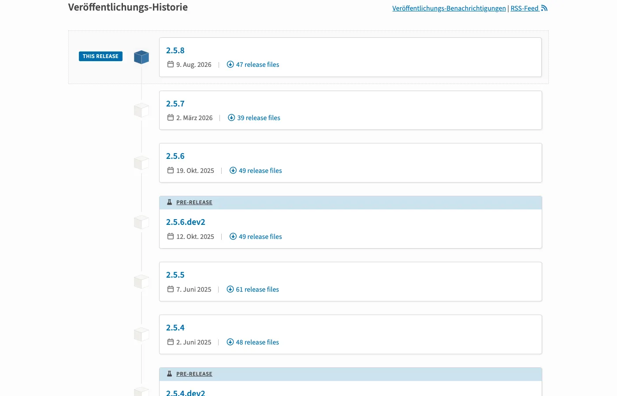
Task: Click download icon next to 47 release files
Action: [230, 64]
